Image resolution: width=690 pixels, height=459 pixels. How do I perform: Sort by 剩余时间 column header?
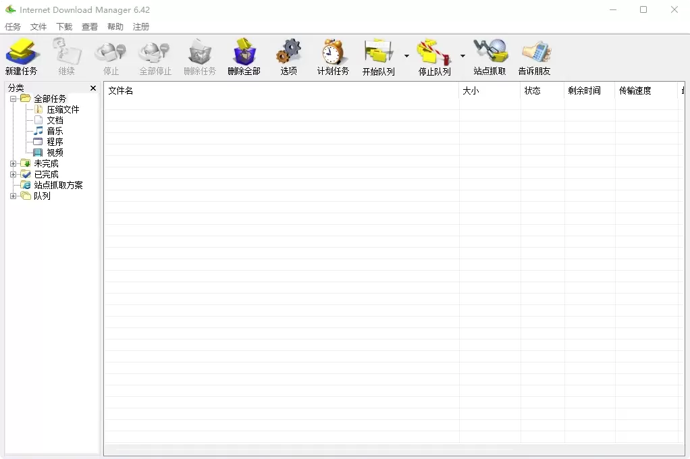[589, 90]
